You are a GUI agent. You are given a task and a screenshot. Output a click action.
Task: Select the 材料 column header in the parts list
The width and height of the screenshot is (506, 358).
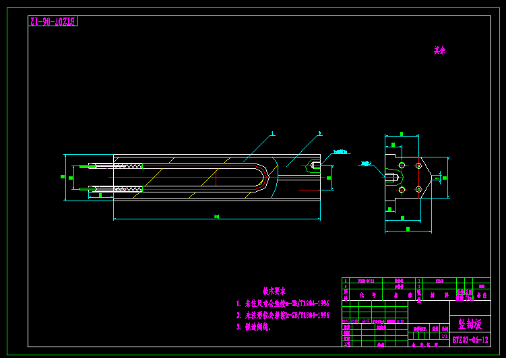(x=439, y=295)
